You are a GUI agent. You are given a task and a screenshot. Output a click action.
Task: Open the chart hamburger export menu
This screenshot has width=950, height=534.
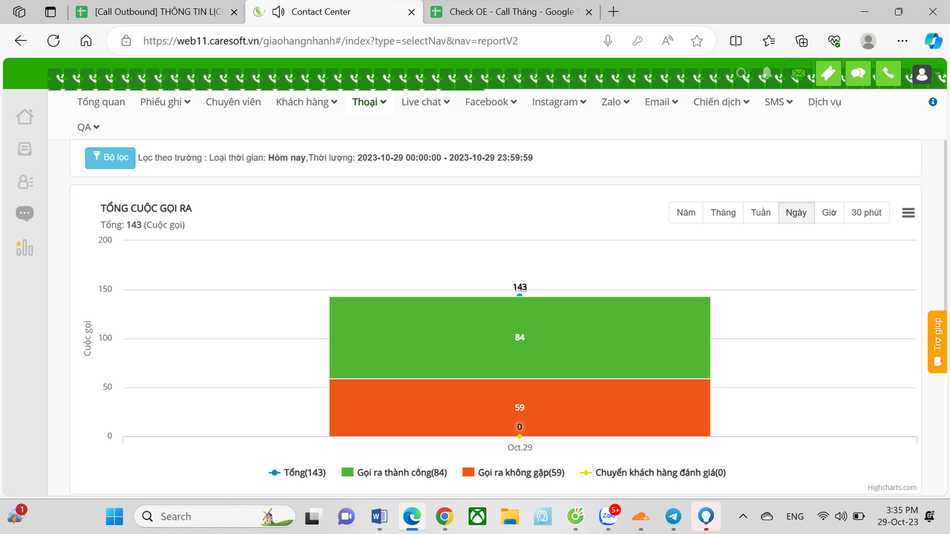click(908, 213)
